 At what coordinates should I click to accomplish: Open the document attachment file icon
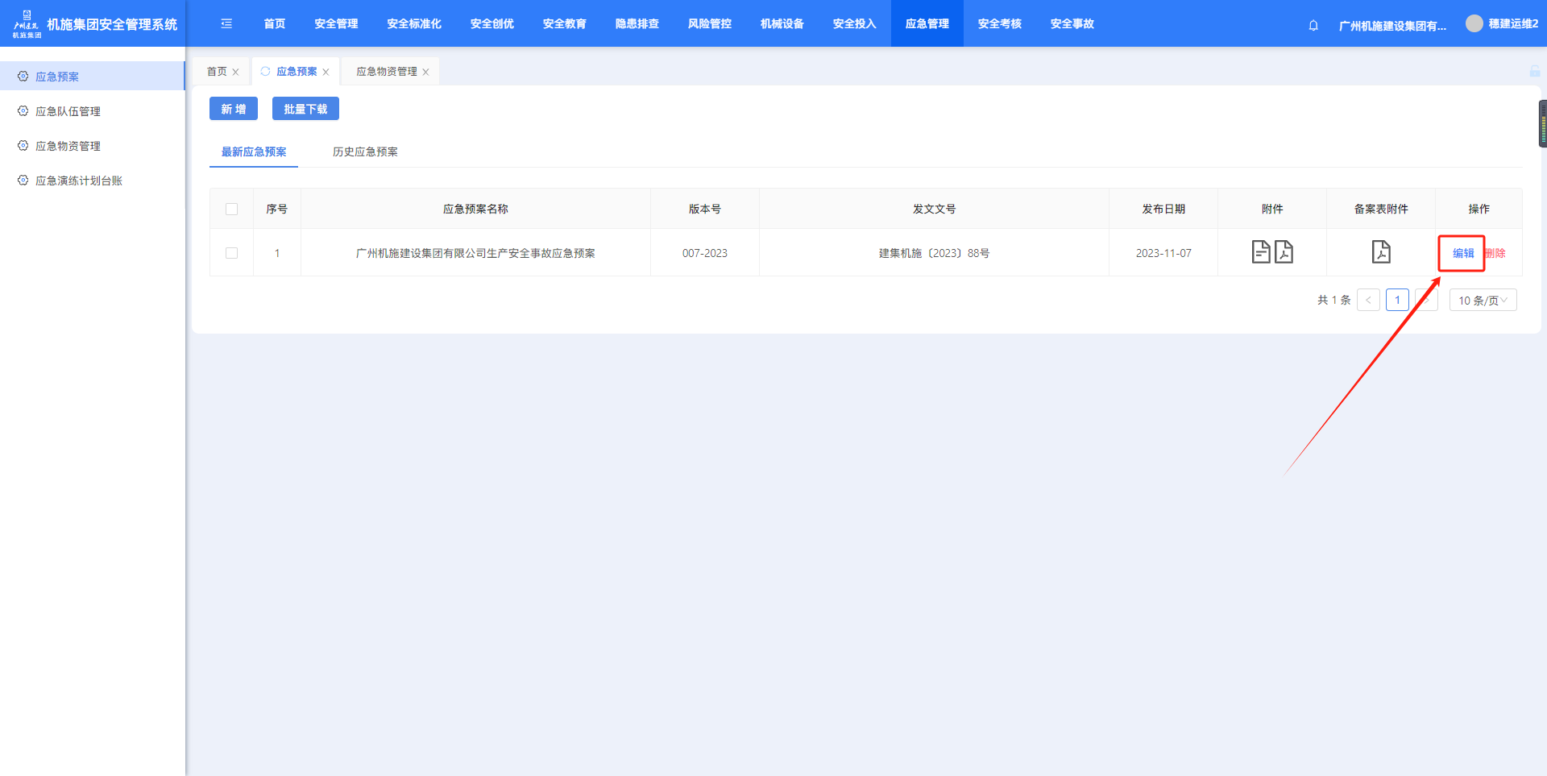[1261, 252]
